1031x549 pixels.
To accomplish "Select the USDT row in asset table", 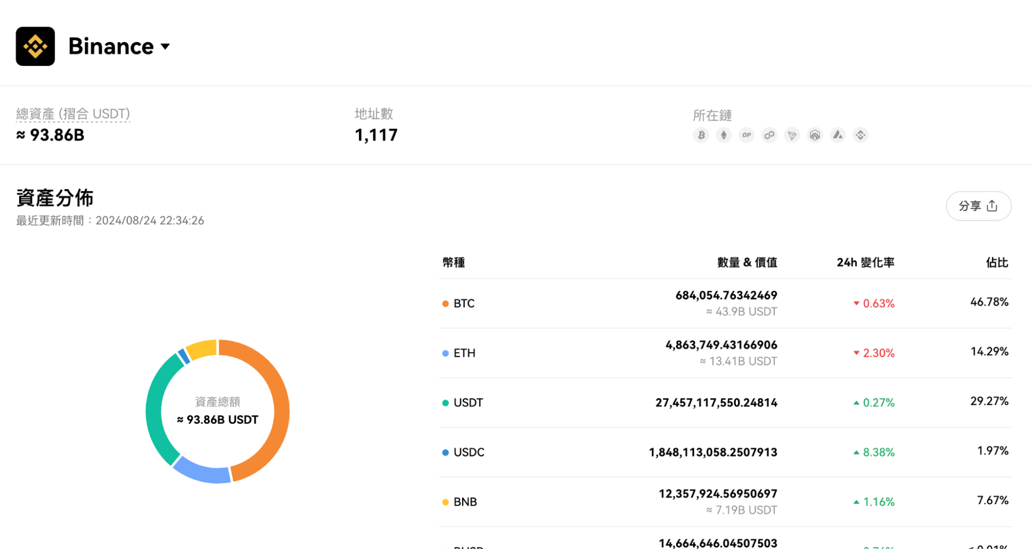I will 725,403.
